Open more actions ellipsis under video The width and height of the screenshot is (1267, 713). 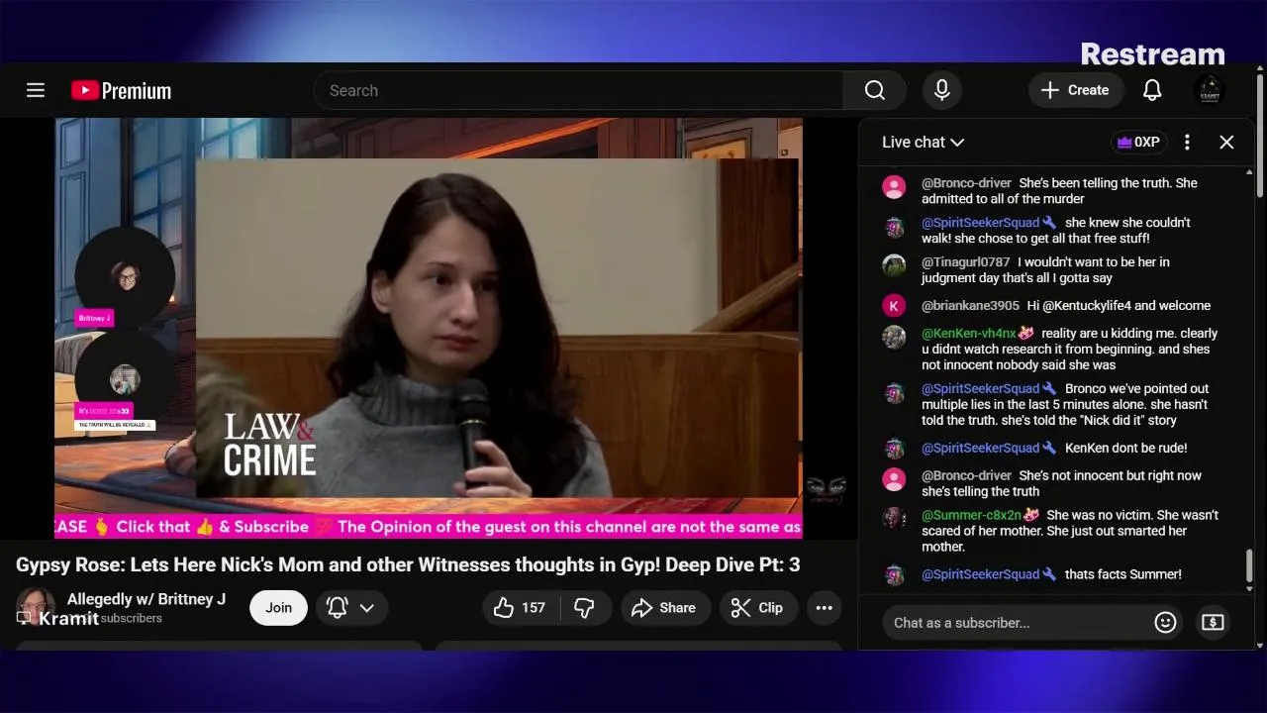[825, 608]
